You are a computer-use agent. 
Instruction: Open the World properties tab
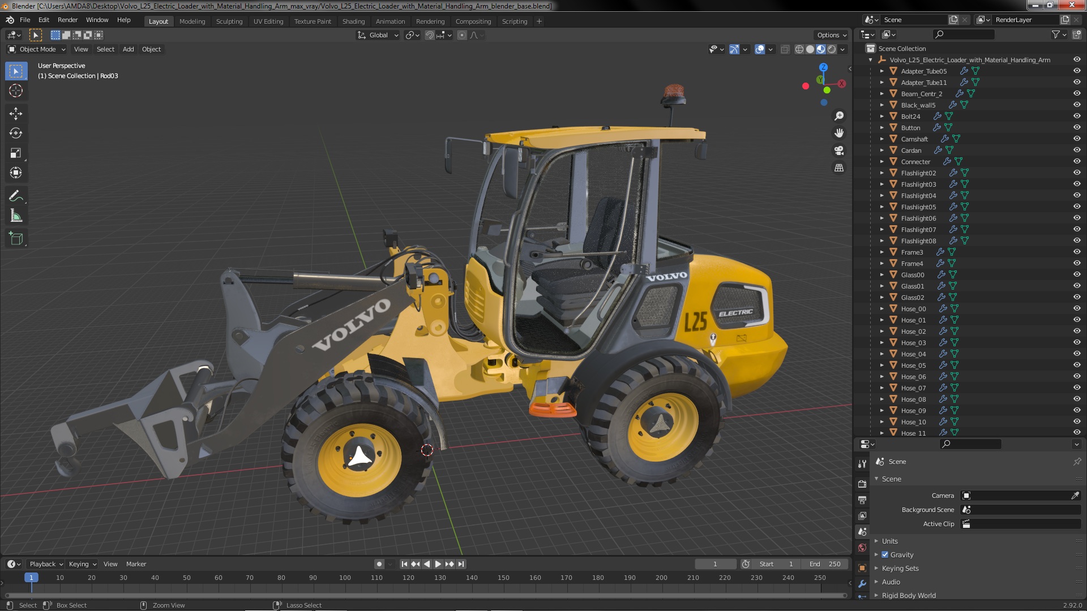coord(862,548)
